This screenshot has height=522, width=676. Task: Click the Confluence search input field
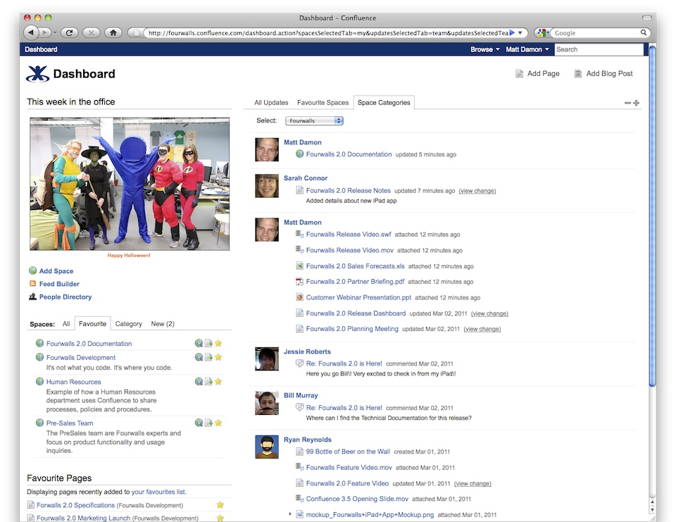(x=599, y=49)
